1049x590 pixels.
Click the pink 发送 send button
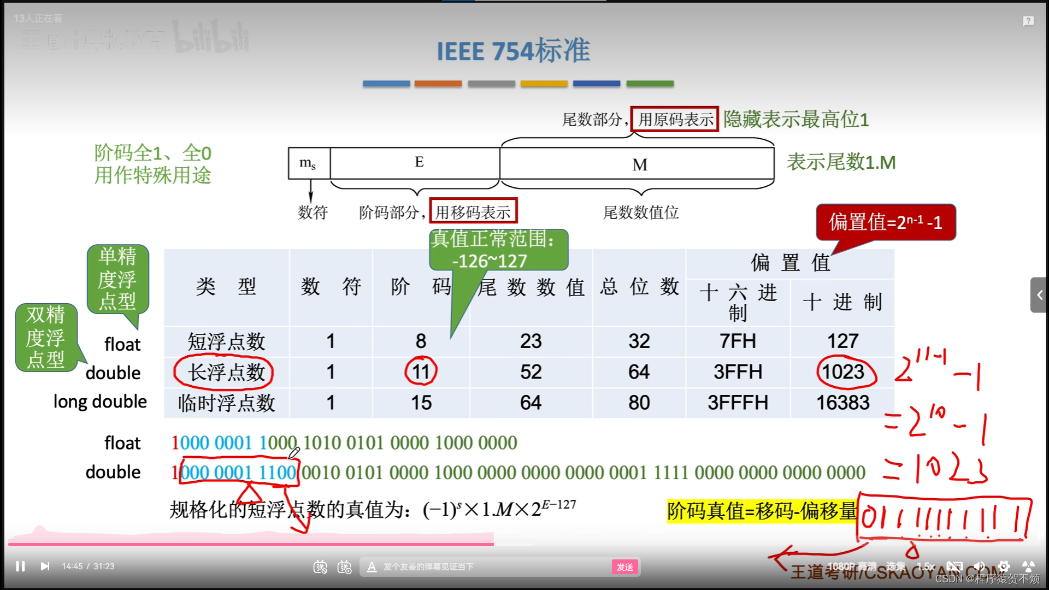[624, 567]
